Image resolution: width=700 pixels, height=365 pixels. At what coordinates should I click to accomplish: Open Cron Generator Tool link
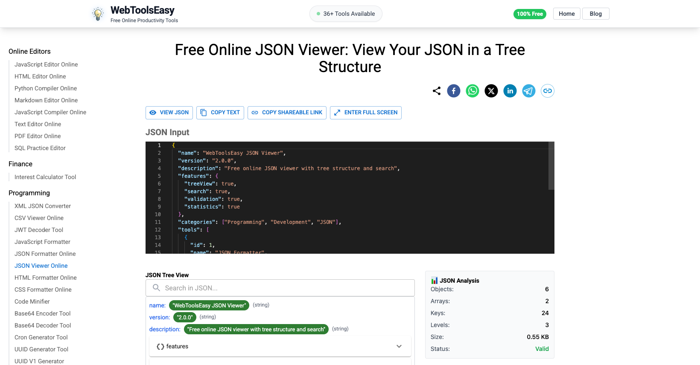coord(41,337)
